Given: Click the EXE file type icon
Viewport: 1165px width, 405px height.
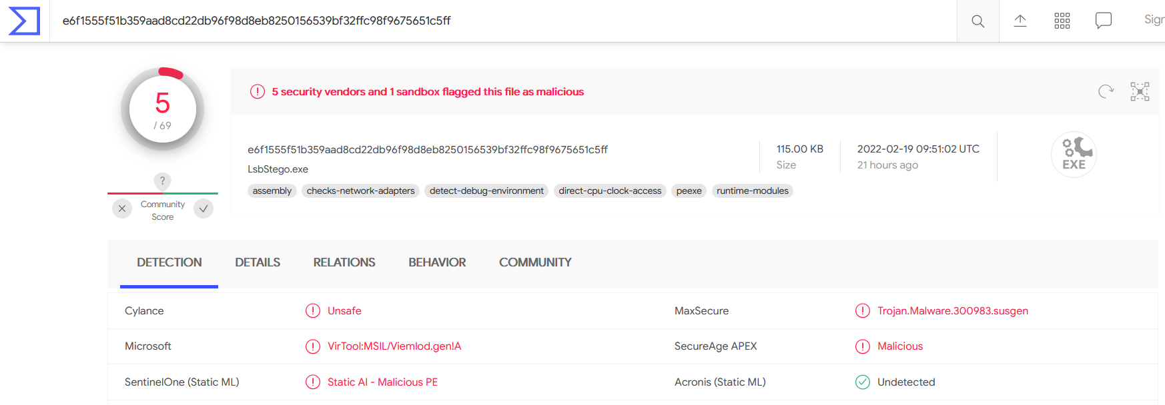Looking at the screenshot, I should click(x=1074, y=155).
